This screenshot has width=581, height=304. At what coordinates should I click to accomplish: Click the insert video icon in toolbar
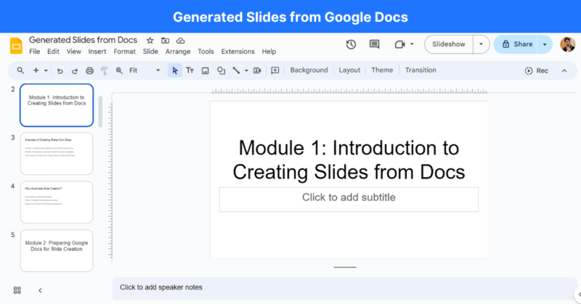(x=257, y=70)
